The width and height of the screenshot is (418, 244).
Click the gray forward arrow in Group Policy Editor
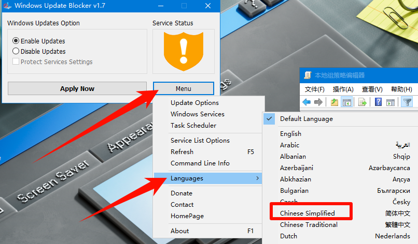point(318,102)
